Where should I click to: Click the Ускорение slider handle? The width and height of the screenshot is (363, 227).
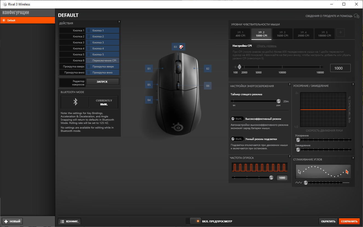(298, 140)
